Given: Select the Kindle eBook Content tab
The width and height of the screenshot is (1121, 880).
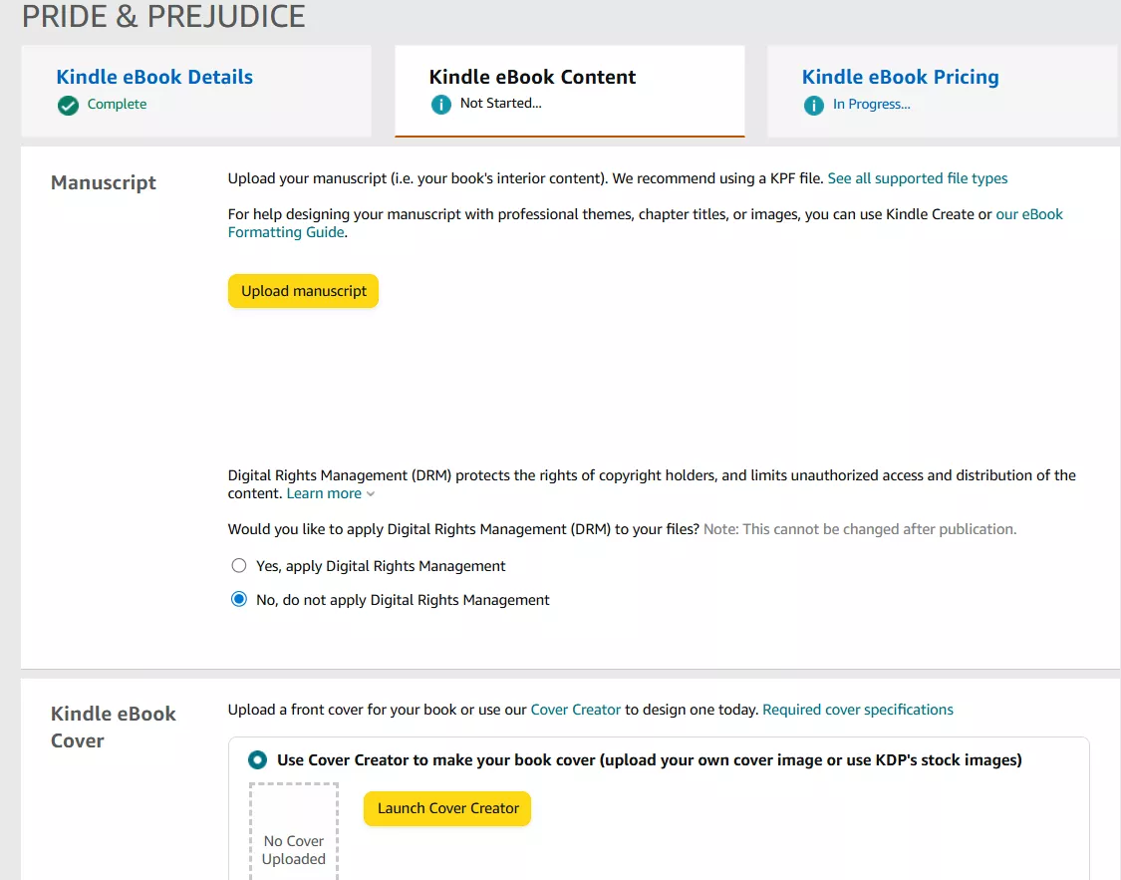Looking at the screenshot, I should click(x=532, y=78).
